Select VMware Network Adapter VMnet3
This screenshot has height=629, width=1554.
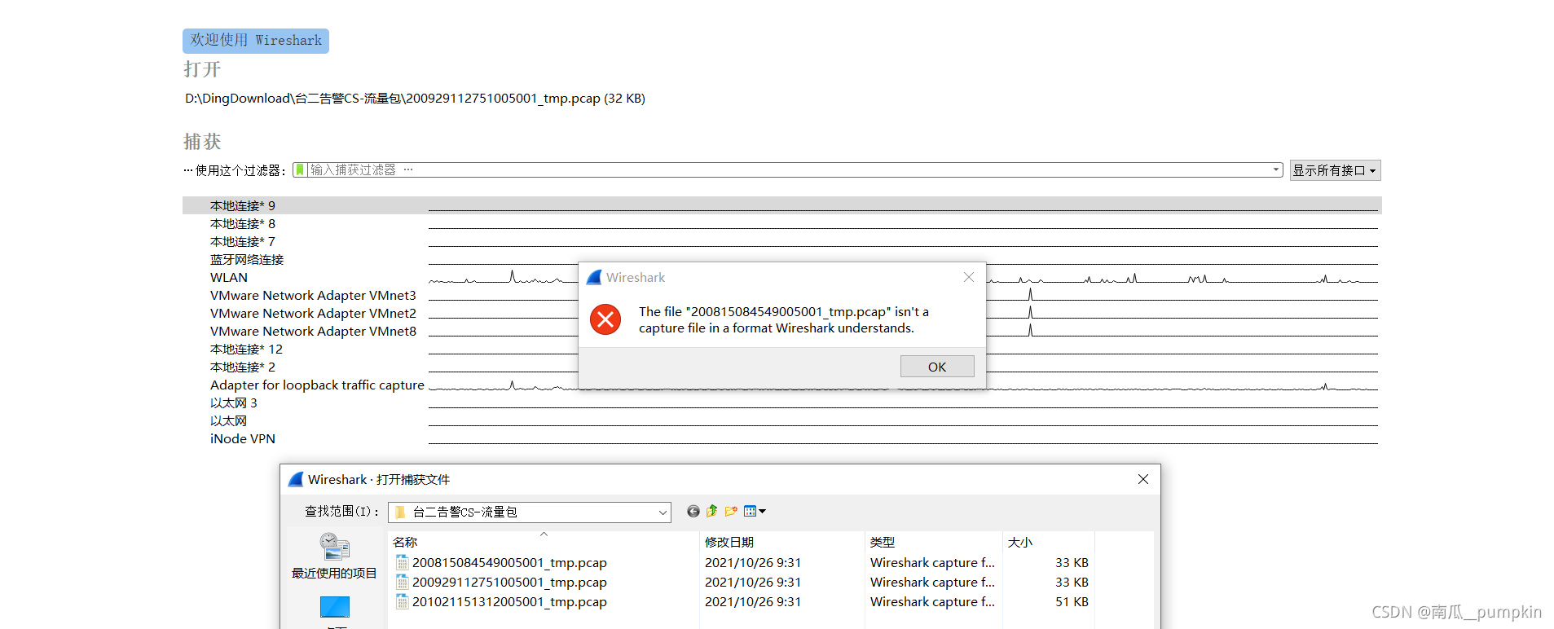point(313,296)
